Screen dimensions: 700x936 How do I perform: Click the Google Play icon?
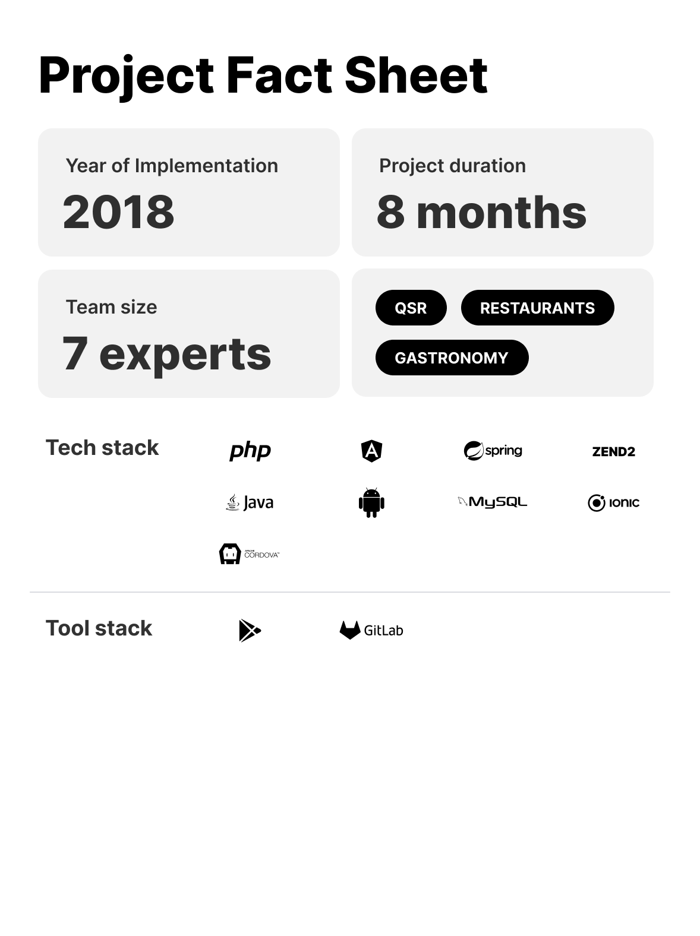250,630
